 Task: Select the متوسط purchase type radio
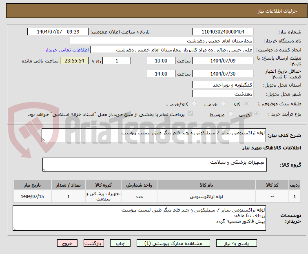click(x=230, y=114)
